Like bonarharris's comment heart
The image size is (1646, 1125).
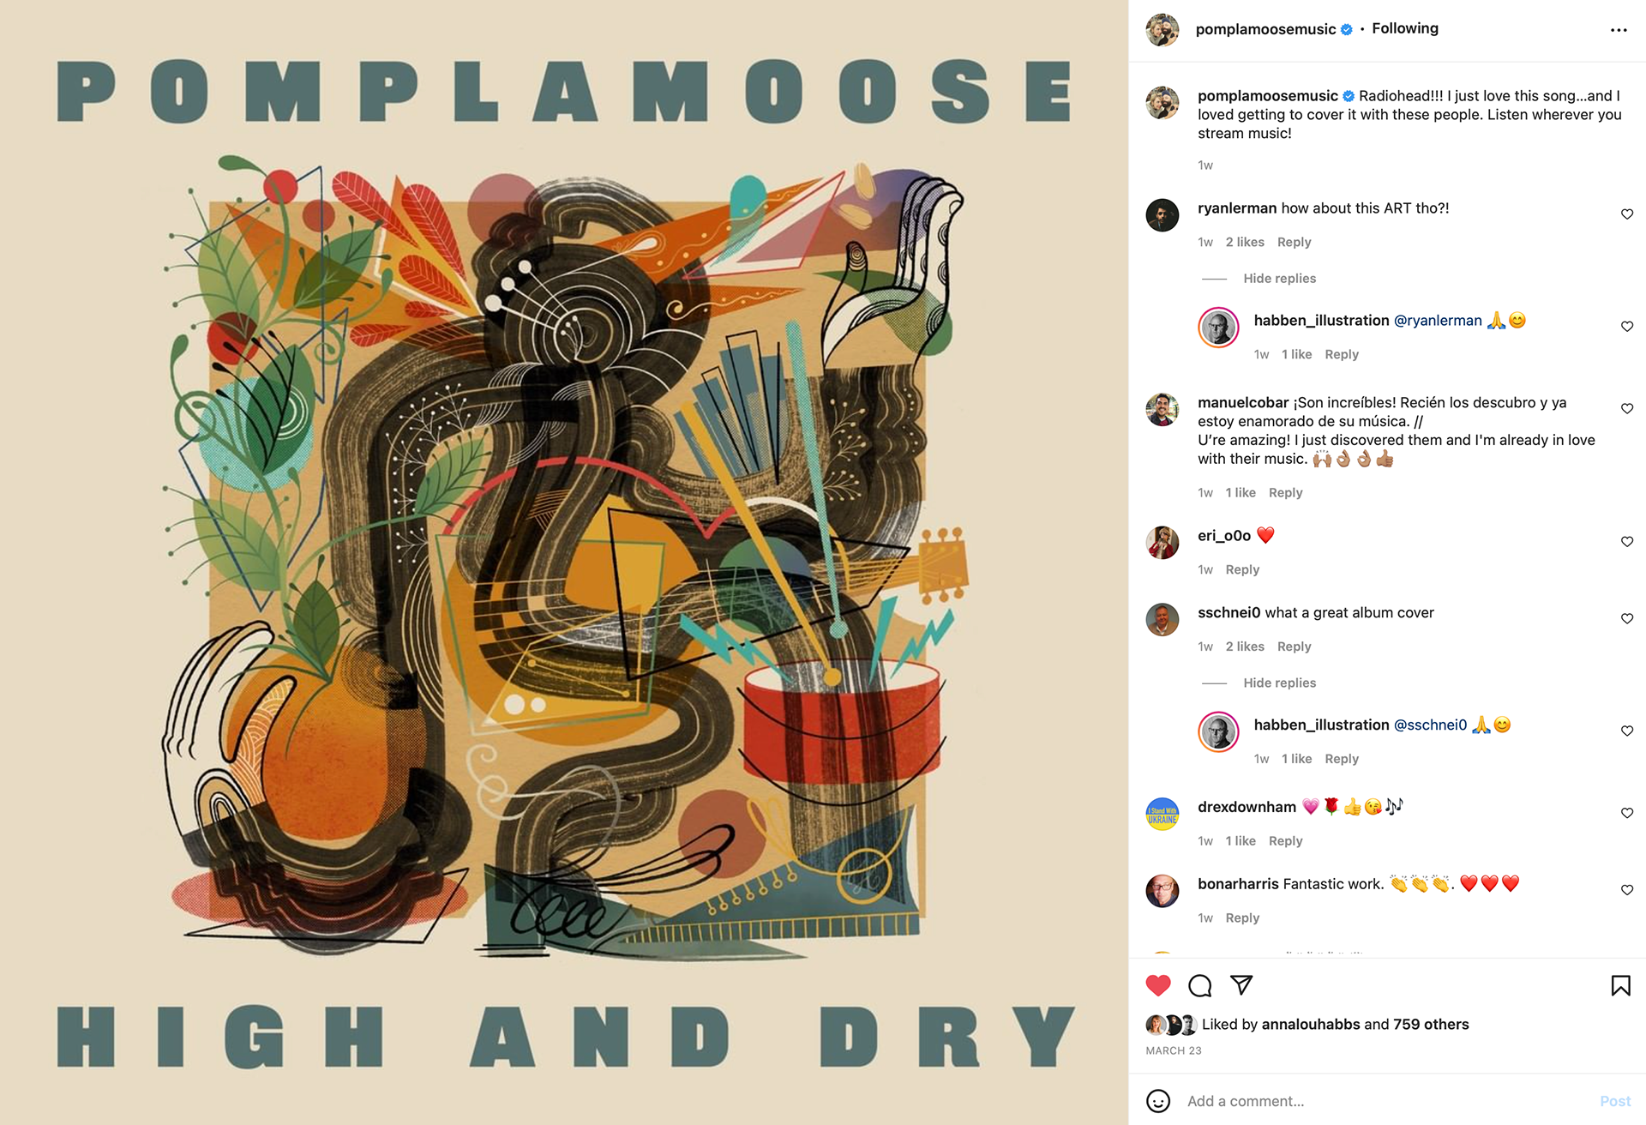(x=1627, y=890)
